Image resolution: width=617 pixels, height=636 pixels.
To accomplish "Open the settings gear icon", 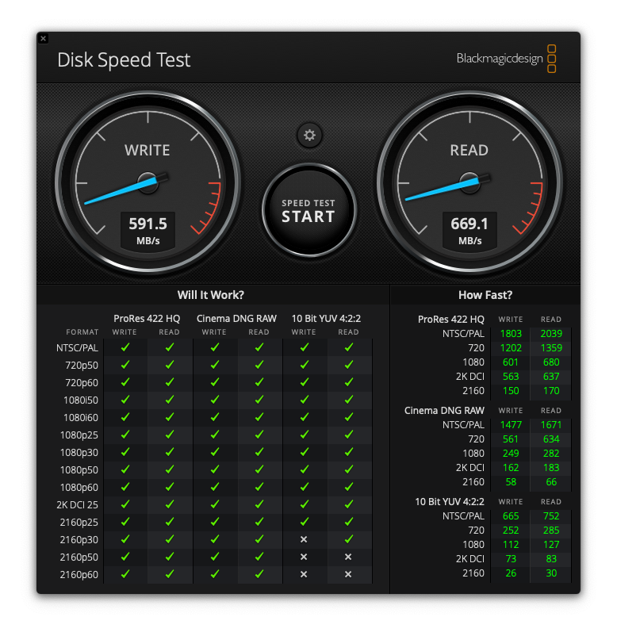I will tap(309, 136).
